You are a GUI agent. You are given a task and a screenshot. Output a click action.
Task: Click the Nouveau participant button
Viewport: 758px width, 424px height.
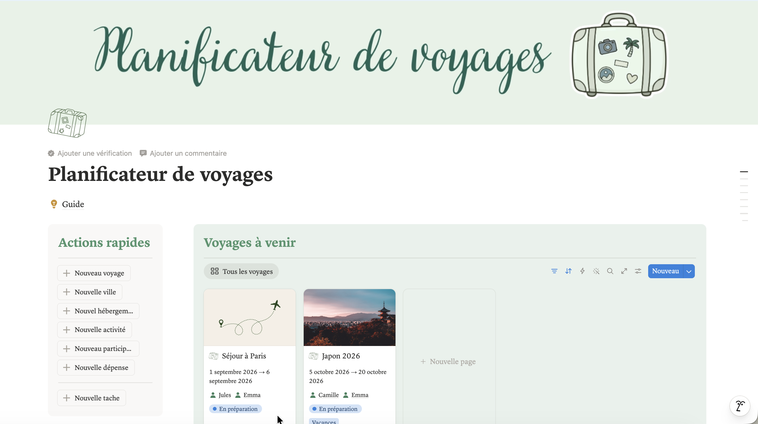click(98, 349)
